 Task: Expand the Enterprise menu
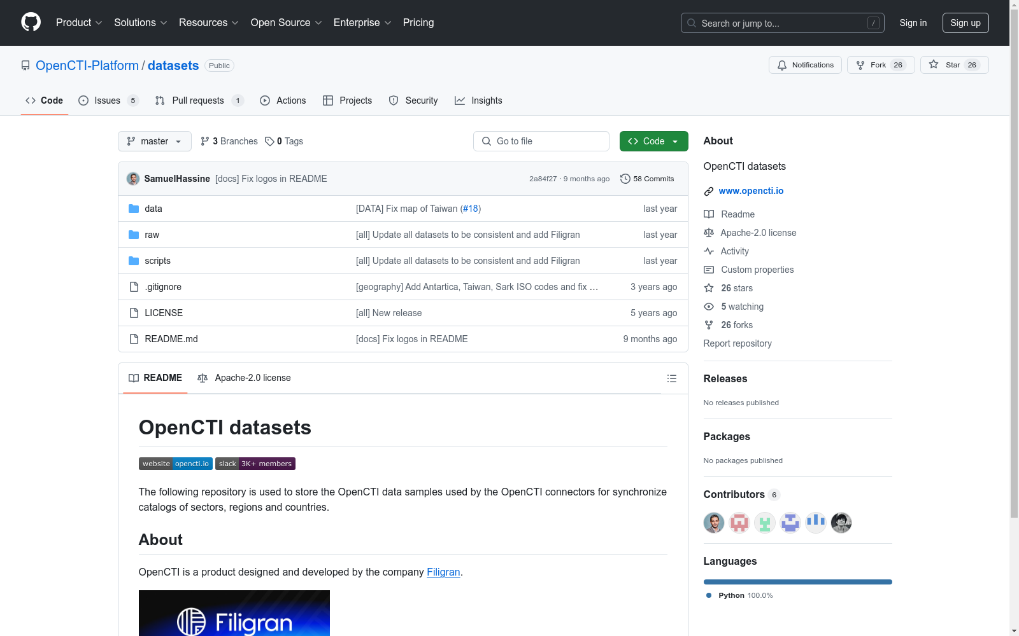pyautogui.click(x=362, y=22)
